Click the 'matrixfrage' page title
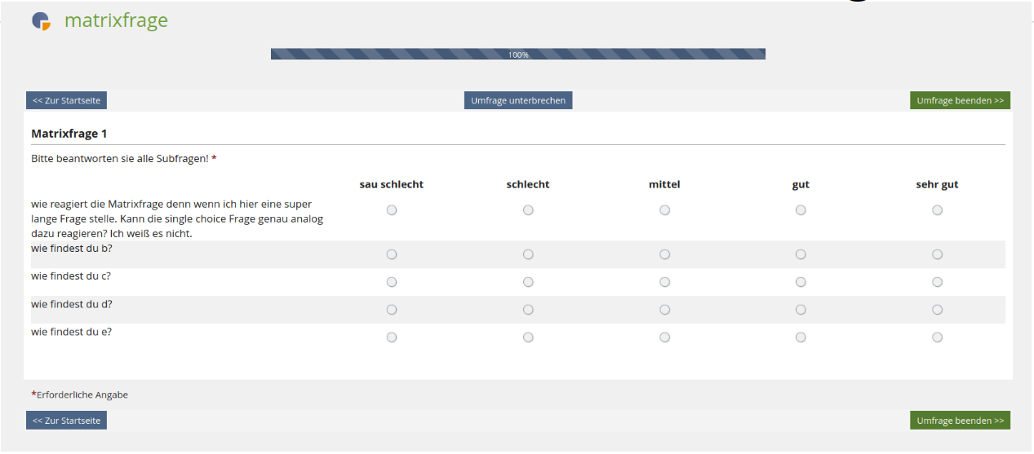This screenshot has width=1034, height=454. tap(116, 20)
